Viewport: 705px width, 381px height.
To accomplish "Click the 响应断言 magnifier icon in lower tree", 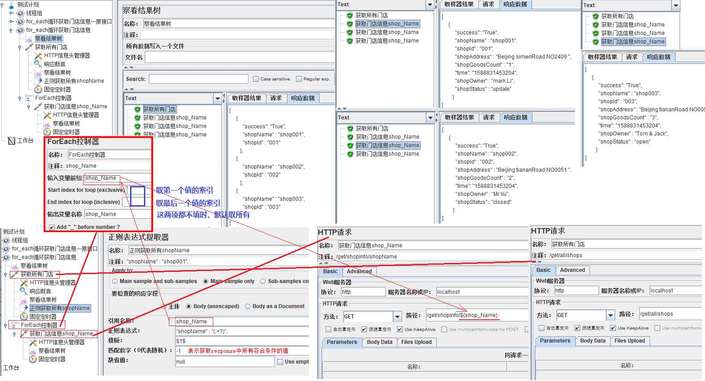I will (24, 291).
